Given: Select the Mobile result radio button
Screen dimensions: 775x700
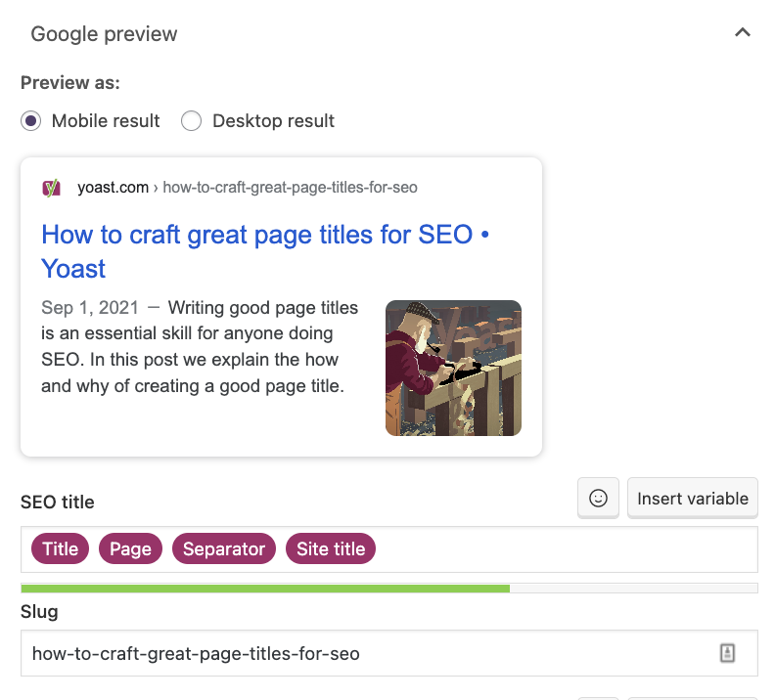Looking at the screenshot, I should (30, 121).
